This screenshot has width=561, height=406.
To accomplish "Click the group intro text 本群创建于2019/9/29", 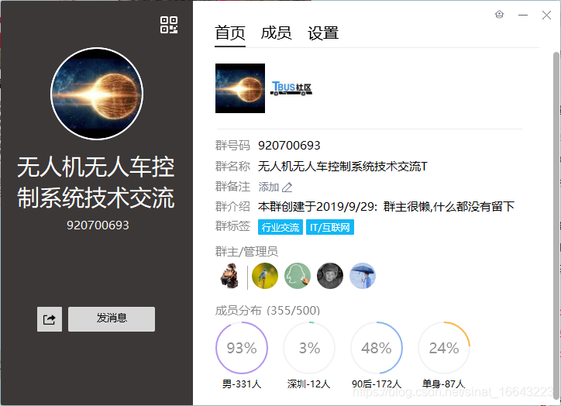I will pos(386,206).
